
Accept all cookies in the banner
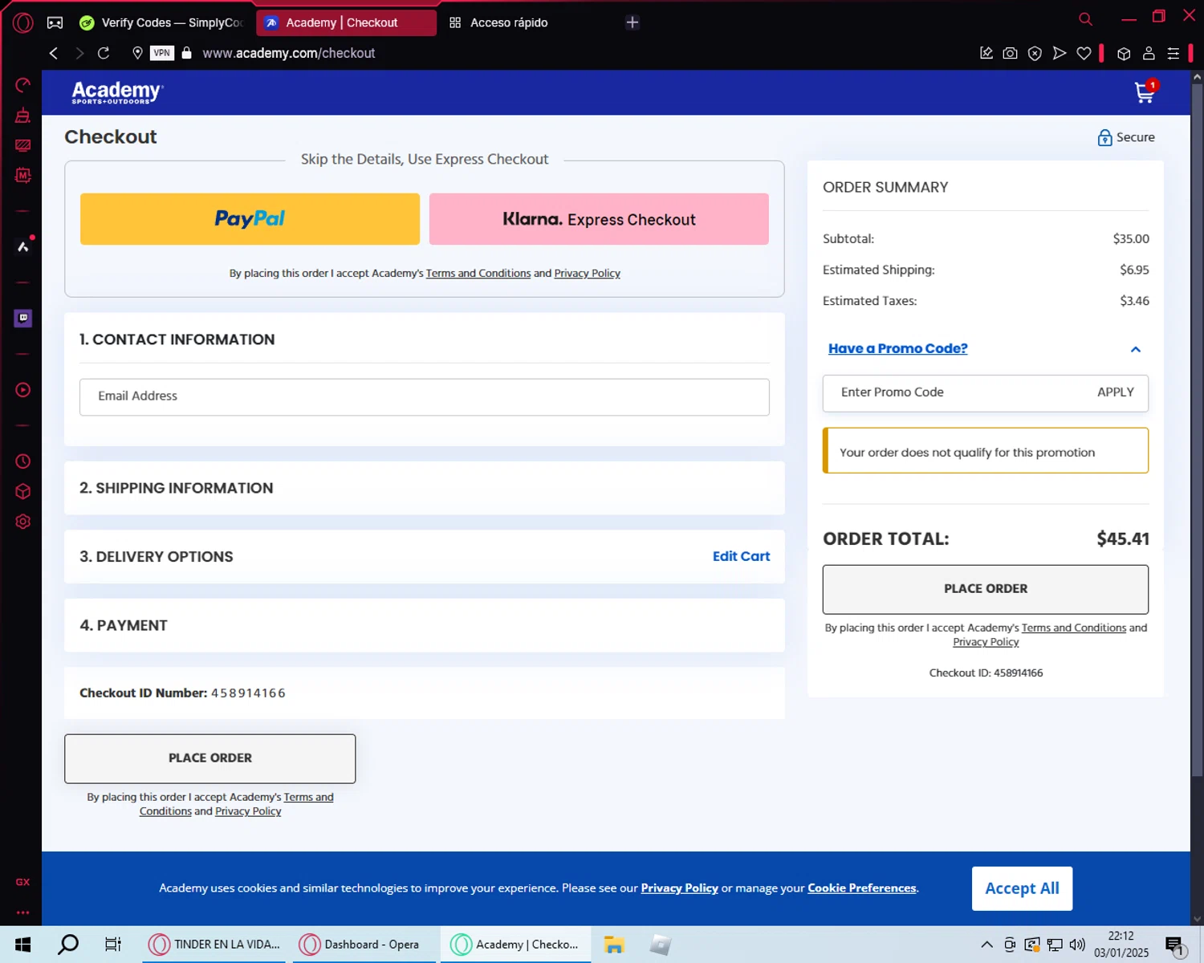pyautogui.click(x=1021, y=888)
